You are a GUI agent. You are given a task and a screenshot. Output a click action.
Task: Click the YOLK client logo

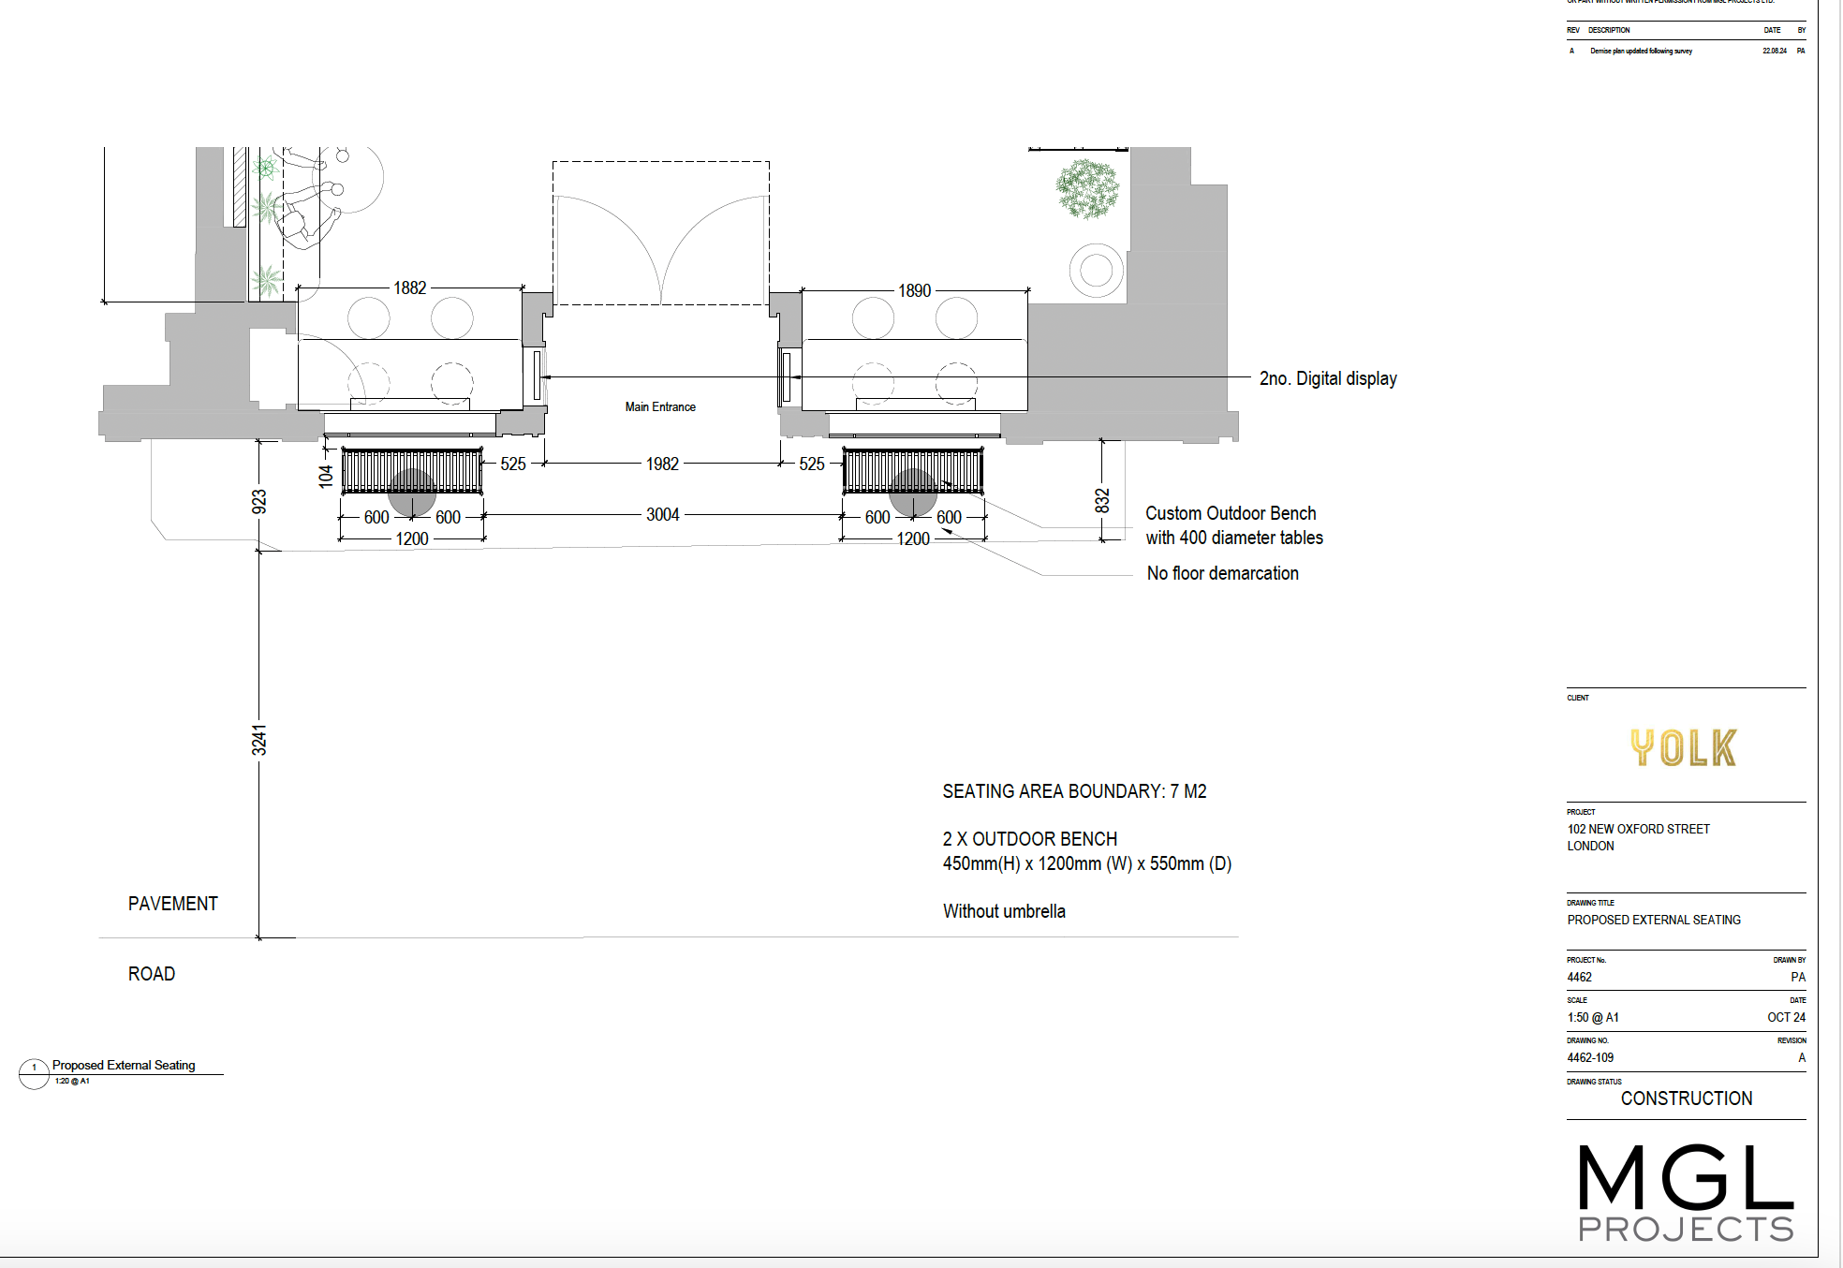click(1684, 747)
